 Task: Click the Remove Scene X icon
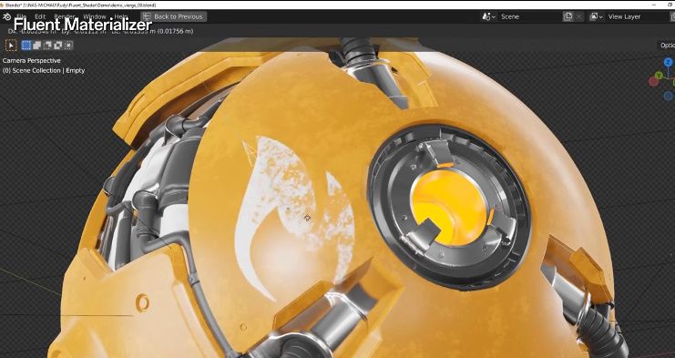pos(579,16)
